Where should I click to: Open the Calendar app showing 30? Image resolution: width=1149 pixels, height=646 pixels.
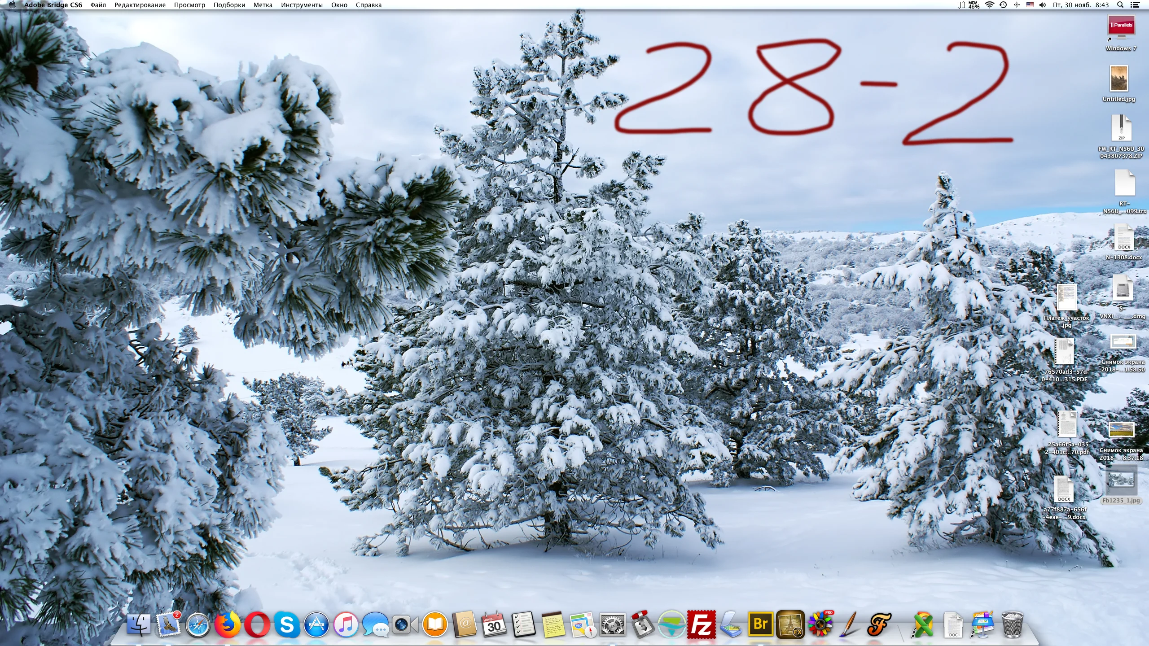[494, 624]
